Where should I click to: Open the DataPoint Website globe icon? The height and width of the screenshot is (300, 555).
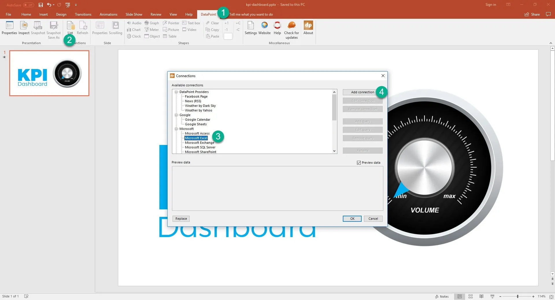(264, 26)
